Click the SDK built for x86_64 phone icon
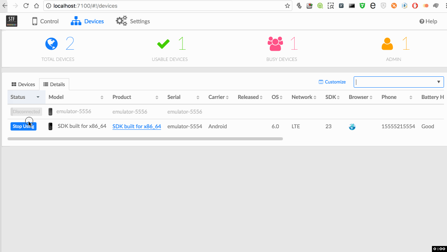Screen dimensions: 447x252 [x=50, y=126]
